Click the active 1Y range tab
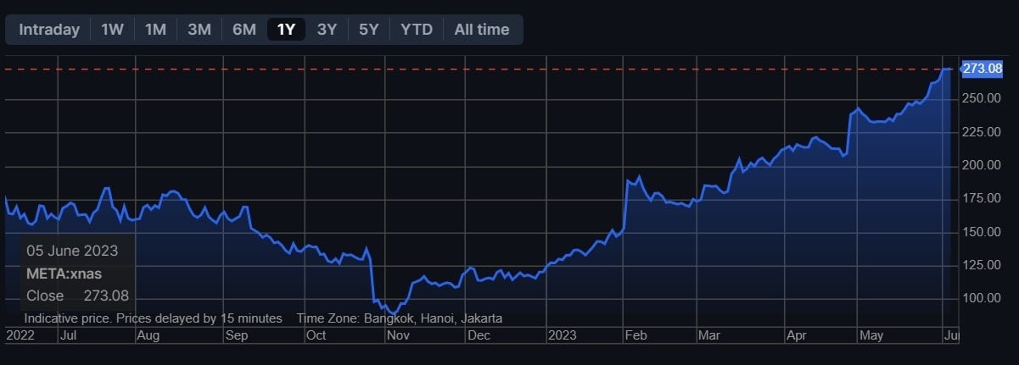Screen dimensions: 1019x365 point(286,30)
